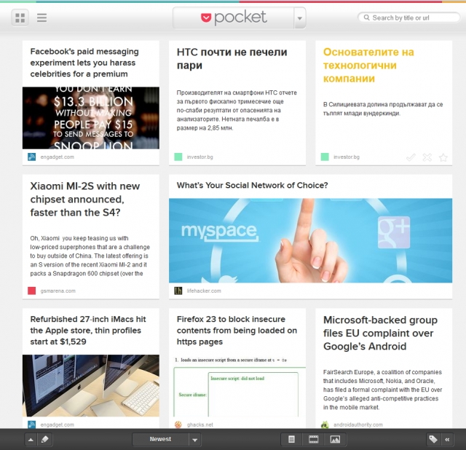
Task: Open the Xiaomi MI-2S article
Action: point(84,199)
